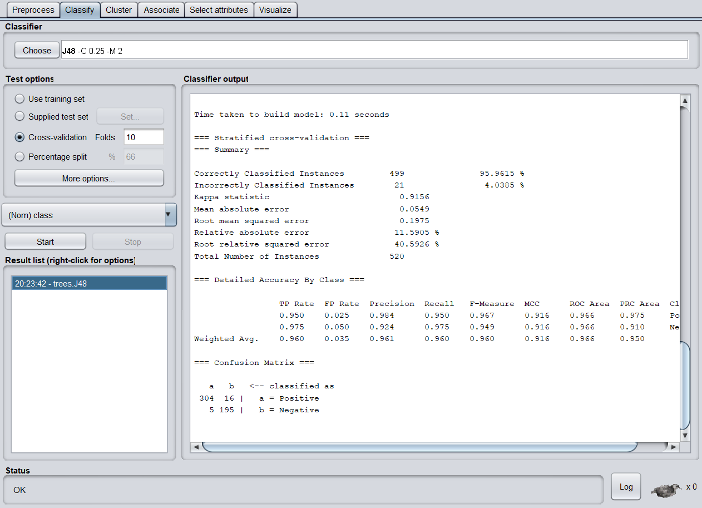Open the Visualize tab
The image size is (702, 508).
click(275, 9)
